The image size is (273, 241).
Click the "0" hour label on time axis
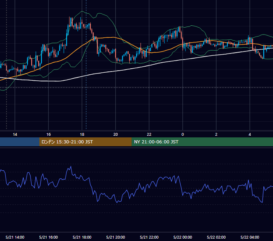(183, 134)
